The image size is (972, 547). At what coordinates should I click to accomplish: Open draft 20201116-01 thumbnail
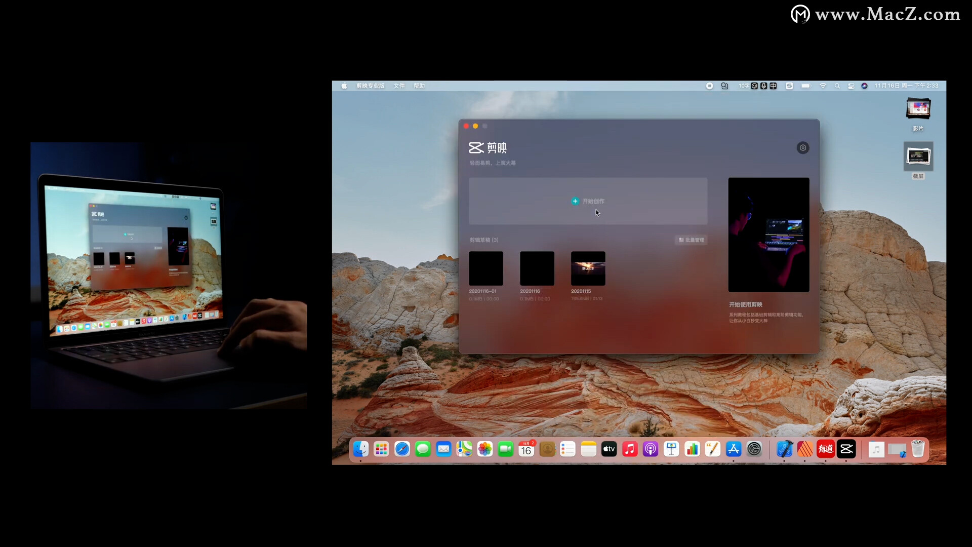click(x=485, y=268)
